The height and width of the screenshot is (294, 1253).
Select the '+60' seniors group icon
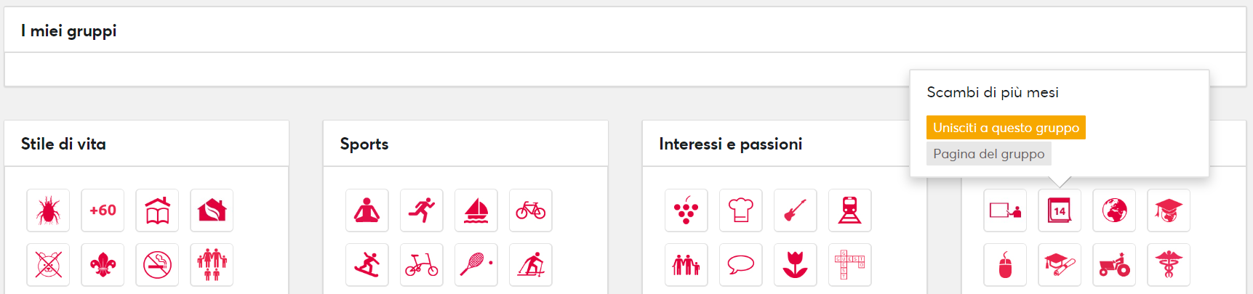coord(103,211)
